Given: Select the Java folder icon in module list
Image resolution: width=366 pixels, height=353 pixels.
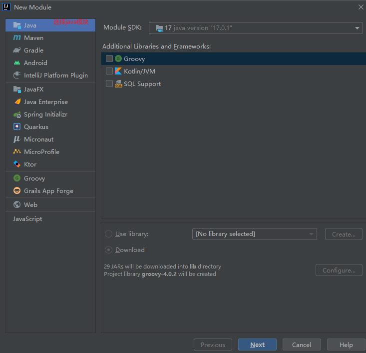Looking at the screenshot, I should pyautogui.click(x=17, y=25).
